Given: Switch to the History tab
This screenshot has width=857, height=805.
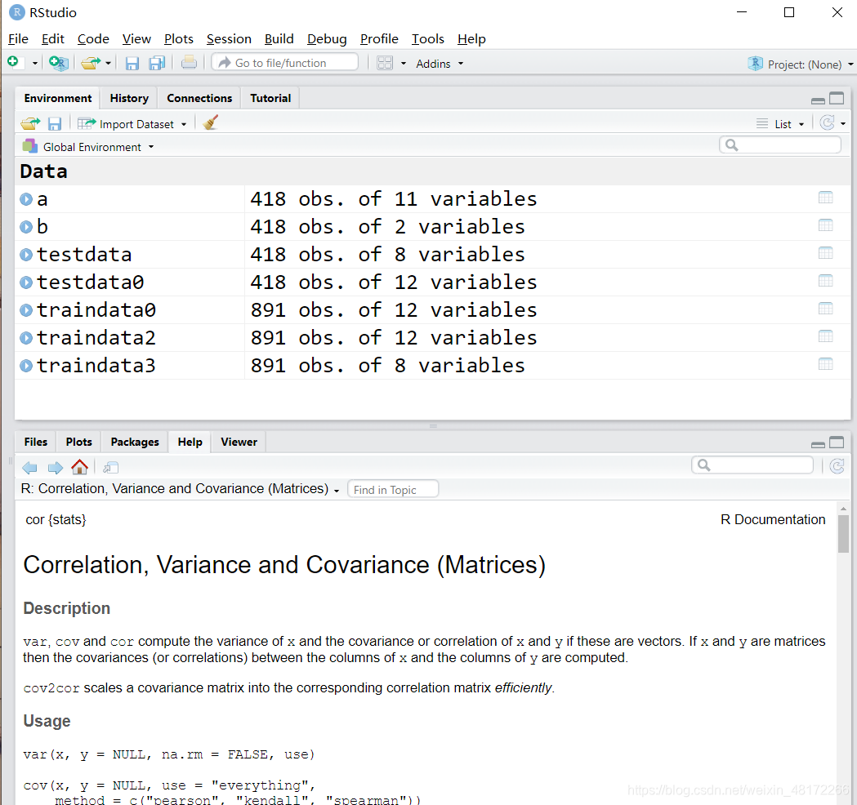Looking at the screenshot, I should click(x=129, y=98).
